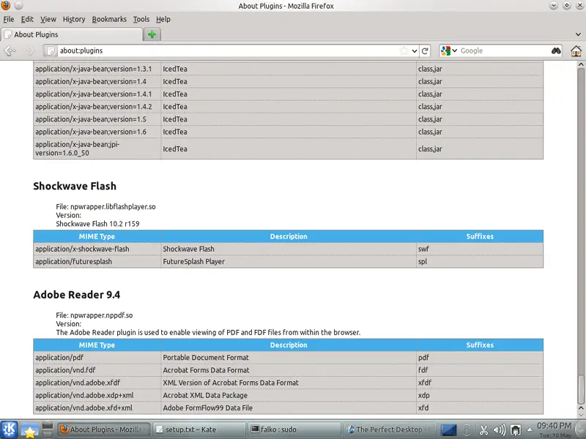Open the search engine chooser dropdown
This screenshot has height=439, width=586.
point(454,50)
